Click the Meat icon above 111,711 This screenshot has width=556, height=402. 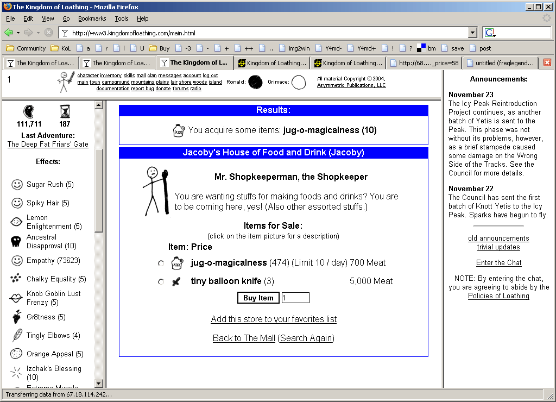coord(29,111)
